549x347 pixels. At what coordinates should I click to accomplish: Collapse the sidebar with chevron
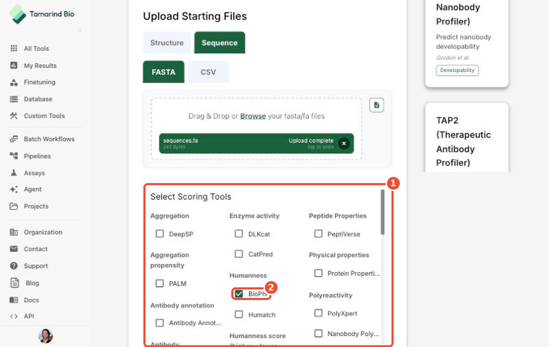[81, 30]
